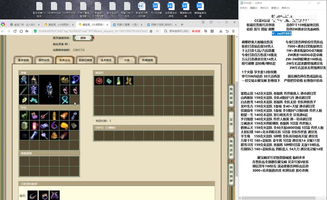The width and height of the screenshot is (327, 200).
Task: Click the Notepad horizontal scrollbar
Action: pos(278,198)
